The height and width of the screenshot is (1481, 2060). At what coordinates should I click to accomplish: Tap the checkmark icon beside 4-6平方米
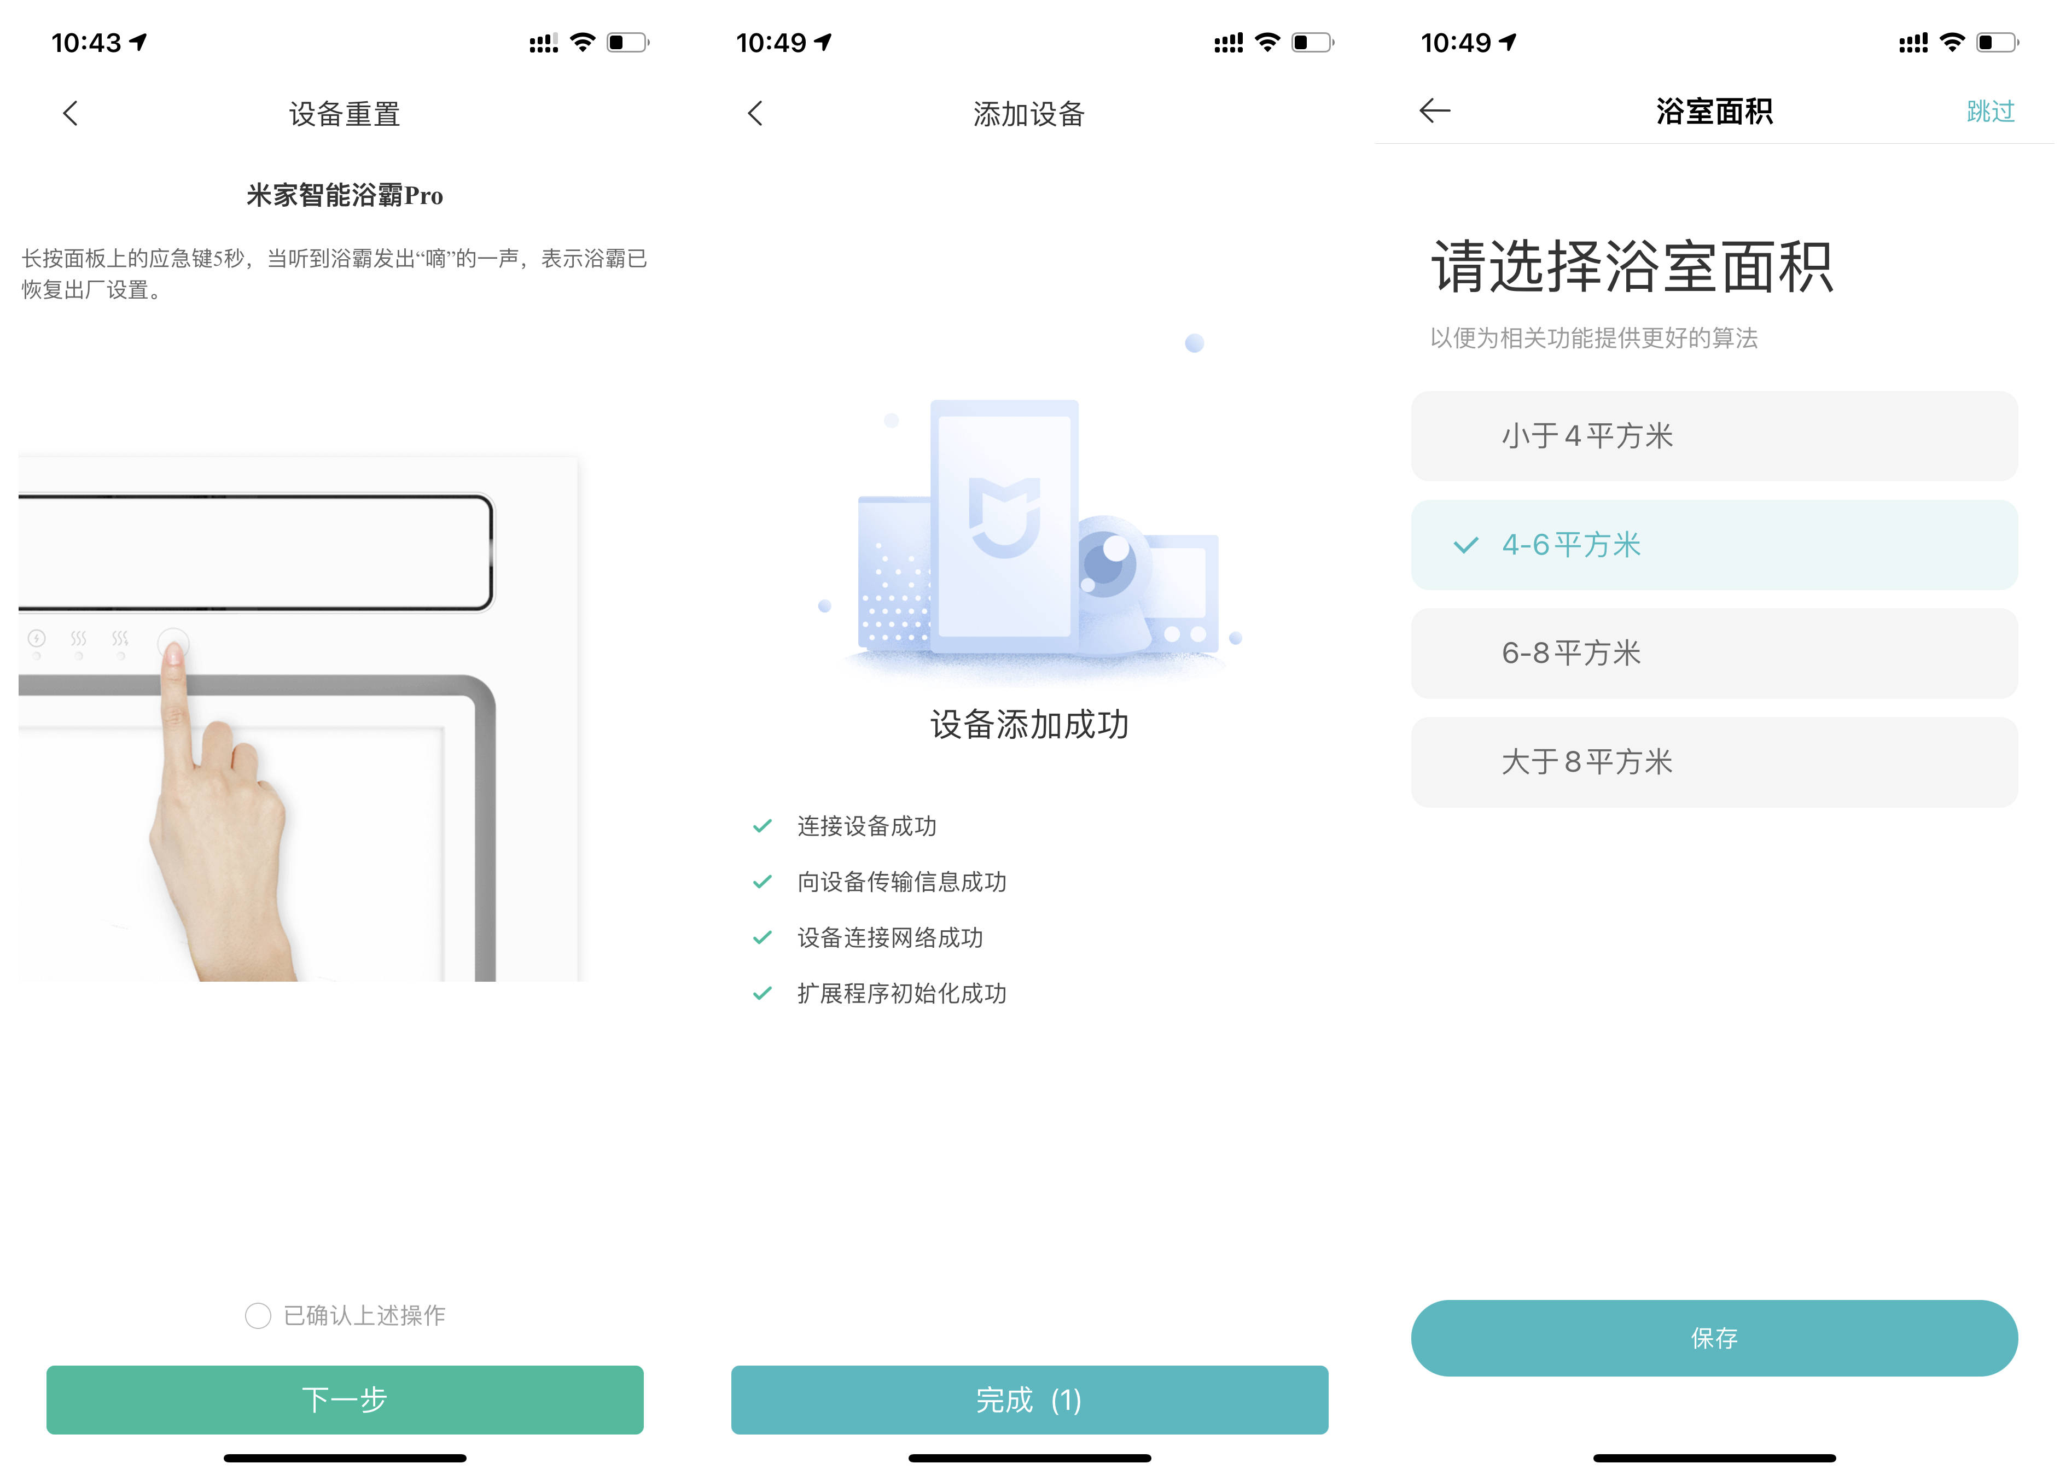point(1466,545)
